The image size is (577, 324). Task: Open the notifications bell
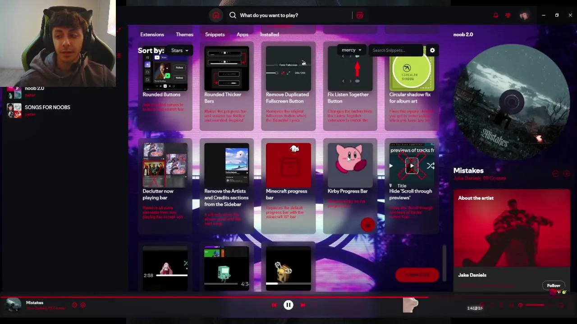click(496, 15)
